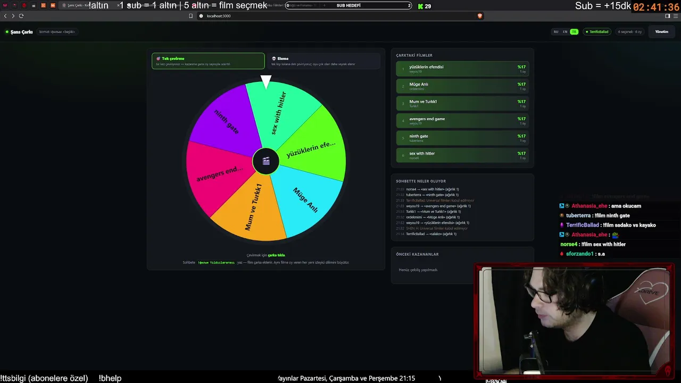This screenshot has height=383, width=681.
Task: Click the Şans Çarkı page title
Action: coord(21,32)
